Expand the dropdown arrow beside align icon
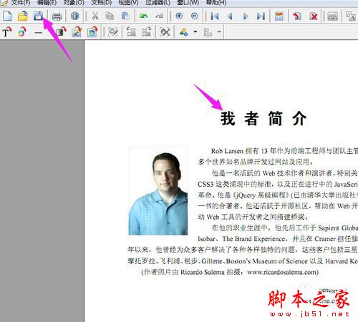This screenshot has height=322, width=358. click(x=219, y=31)
